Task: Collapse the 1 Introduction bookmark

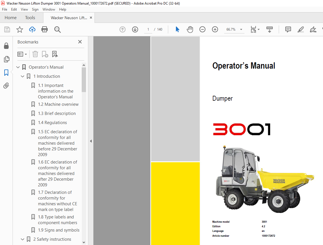Action: click(x=23, y=76)
